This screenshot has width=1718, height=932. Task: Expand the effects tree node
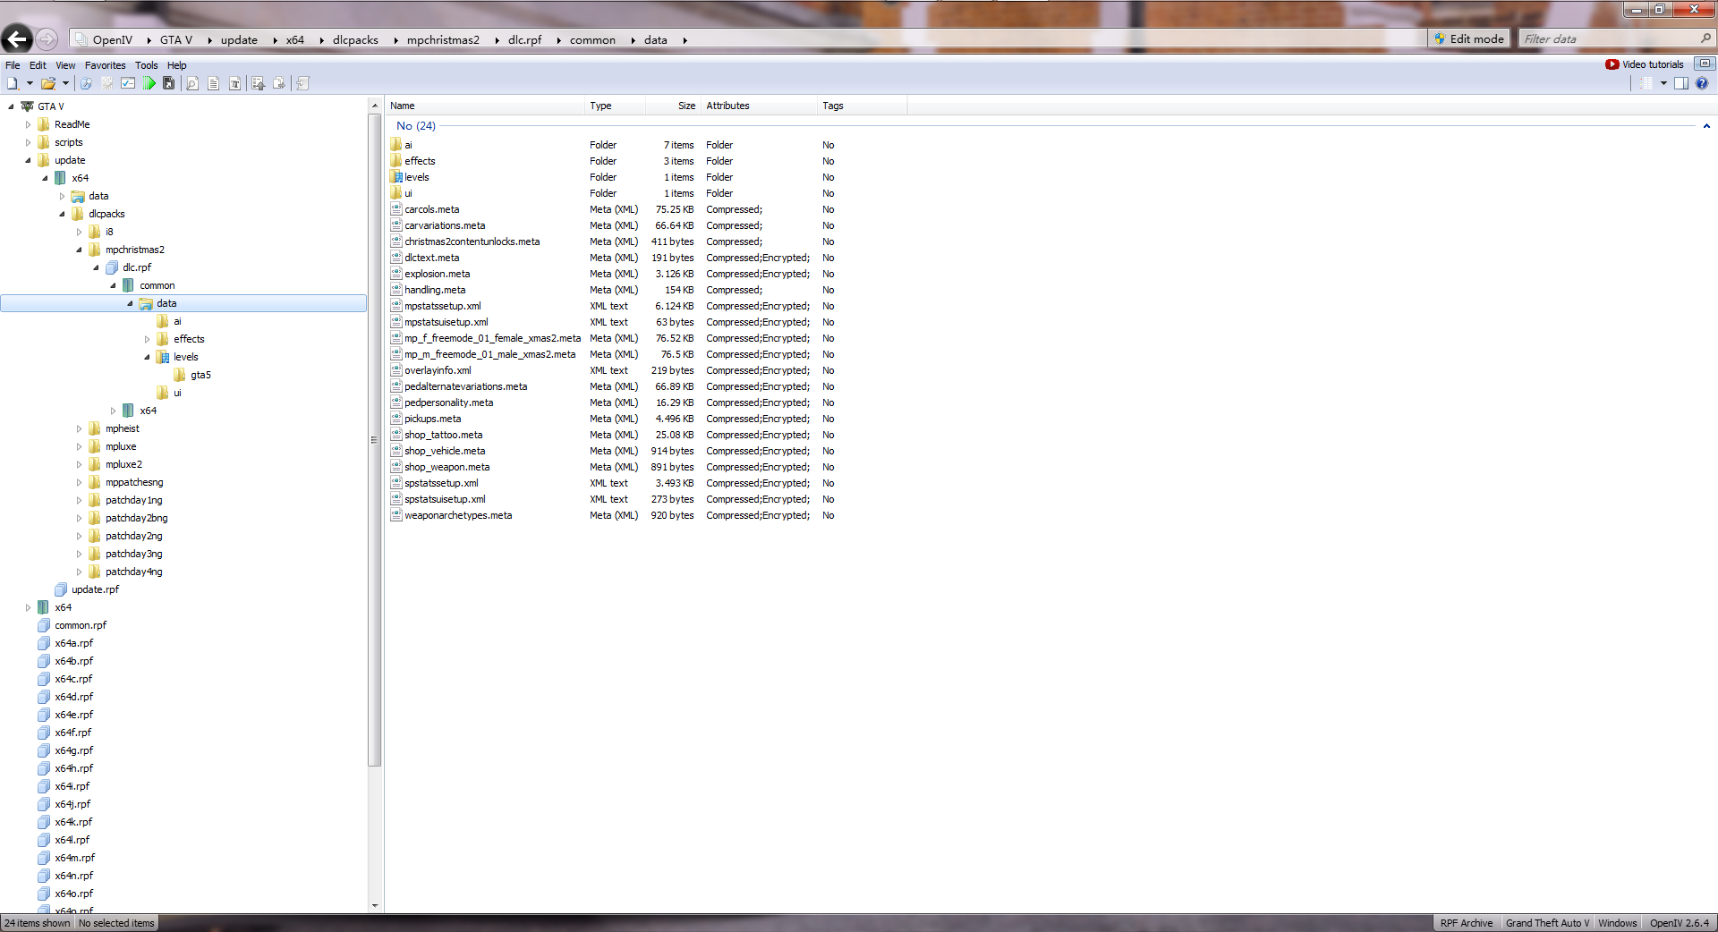tap(147, 339)
